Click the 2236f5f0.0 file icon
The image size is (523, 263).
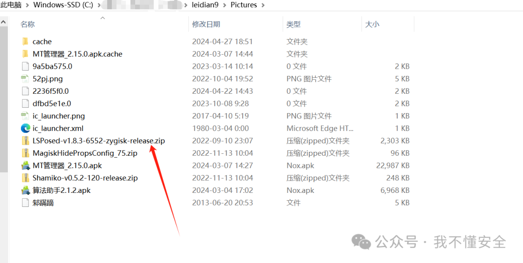(x=25, y=91)
